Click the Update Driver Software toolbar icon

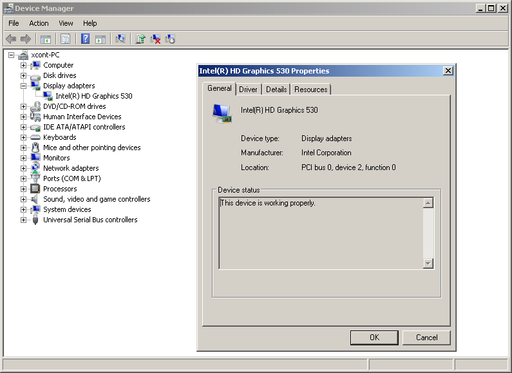[140, 39]
